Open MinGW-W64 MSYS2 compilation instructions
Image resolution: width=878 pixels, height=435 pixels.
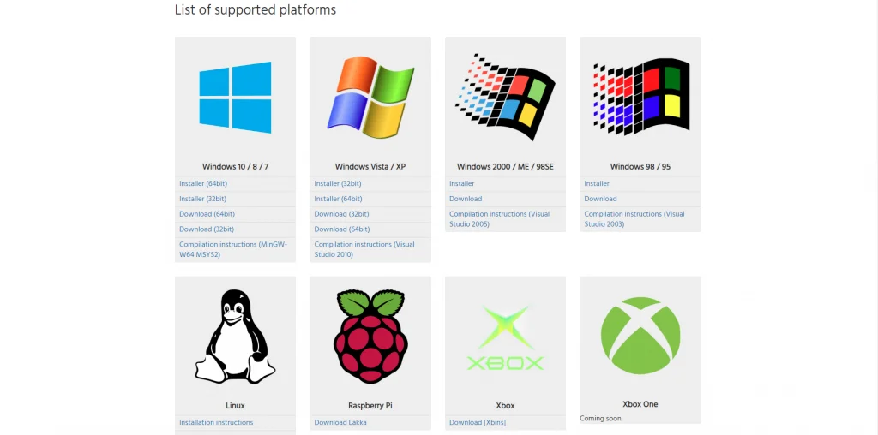(233, 249)
